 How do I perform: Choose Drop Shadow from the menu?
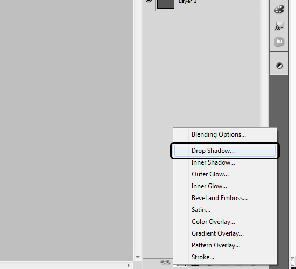(x=225, y=151)
